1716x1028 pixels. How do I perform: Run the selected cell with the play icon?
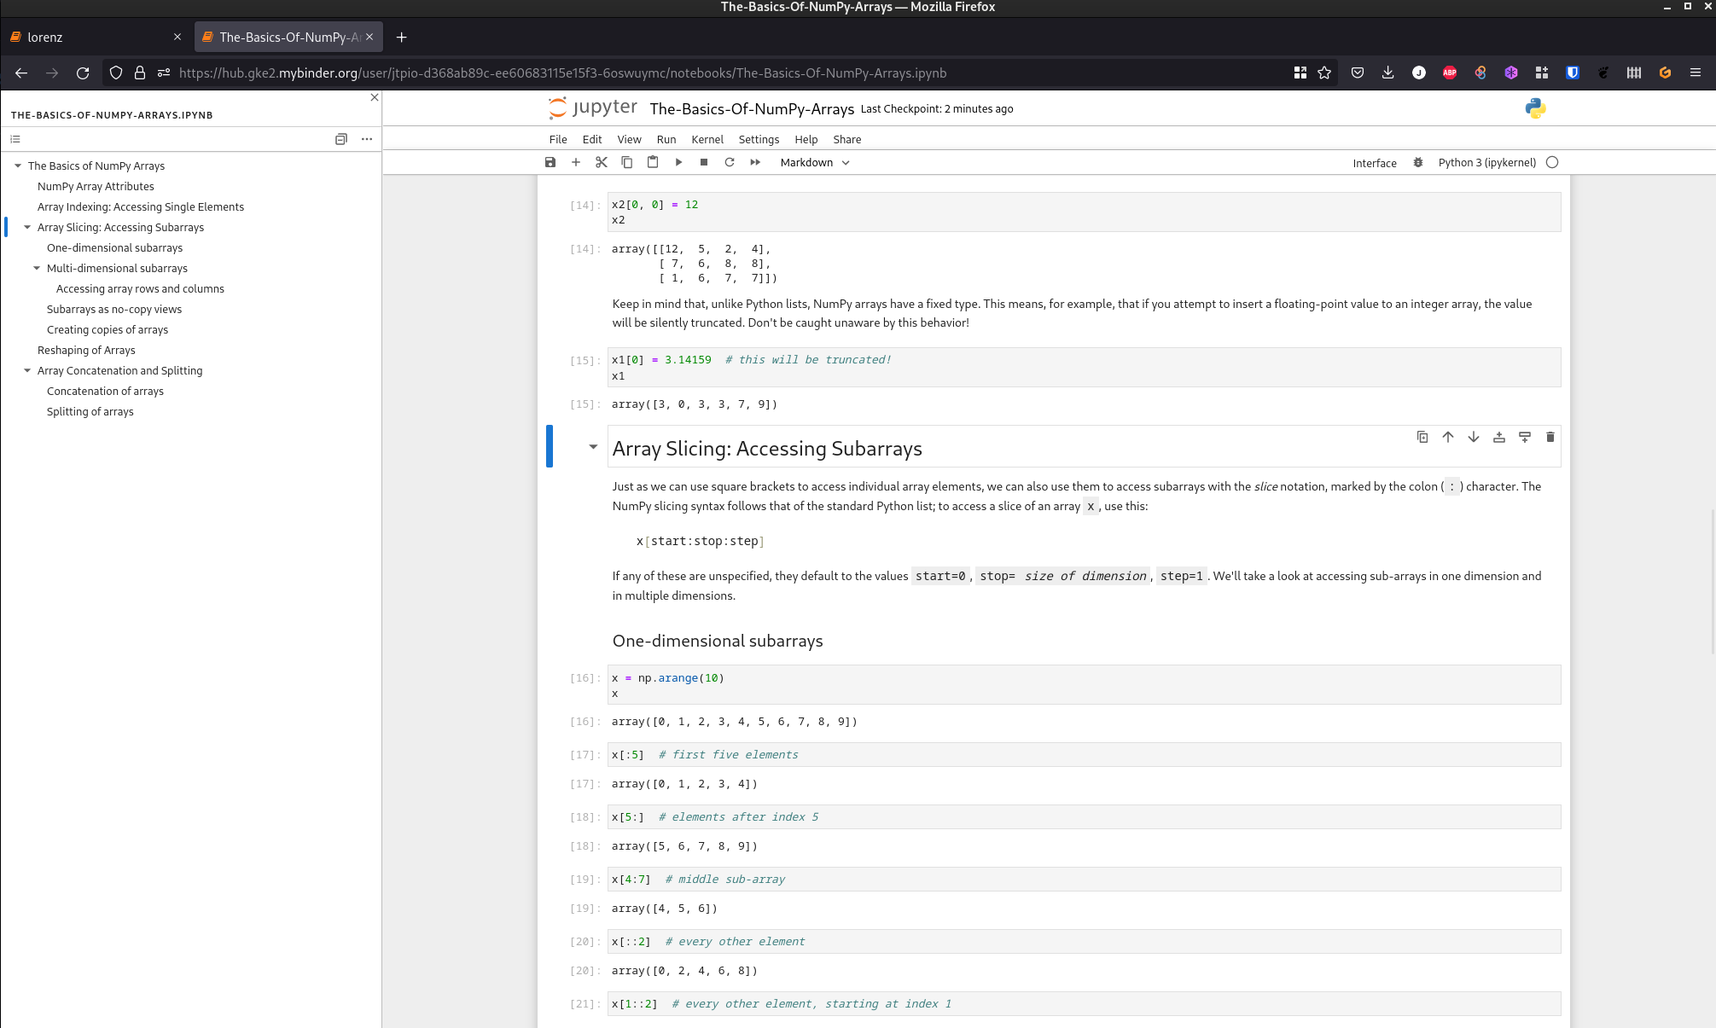tap(678, 162)
